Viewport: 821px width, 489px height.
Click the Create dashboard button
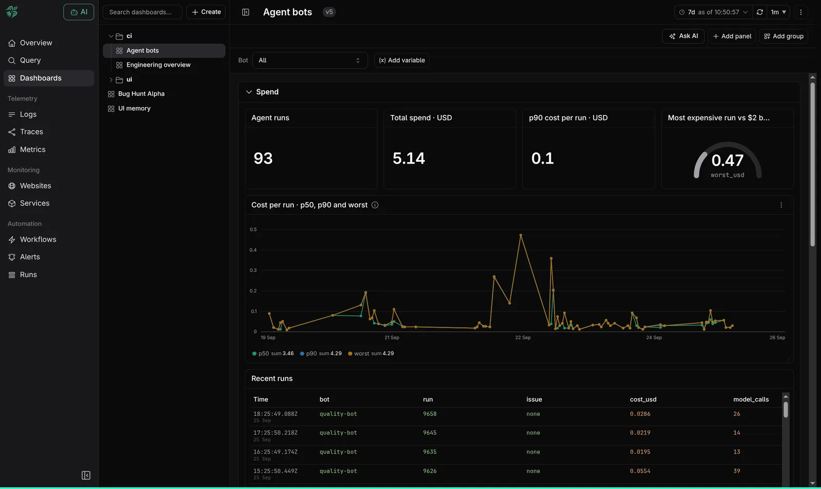click(206, 12)
